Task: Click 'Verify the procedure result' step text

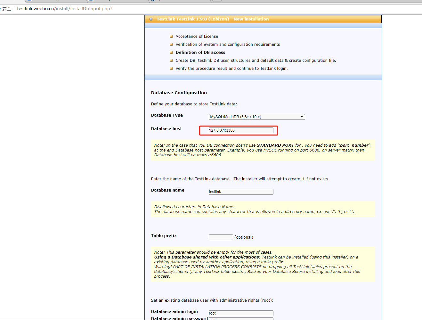Action: tap(231, 69)
